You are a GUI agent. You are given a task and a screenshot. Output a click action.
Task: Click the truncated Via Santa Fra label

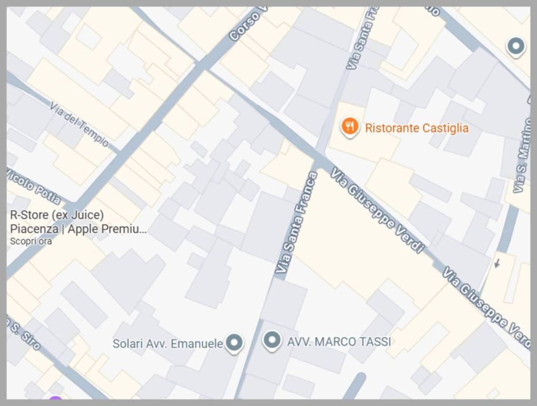[363, 38]
